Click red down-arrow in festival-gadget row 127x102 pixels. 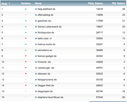[26, 56]
